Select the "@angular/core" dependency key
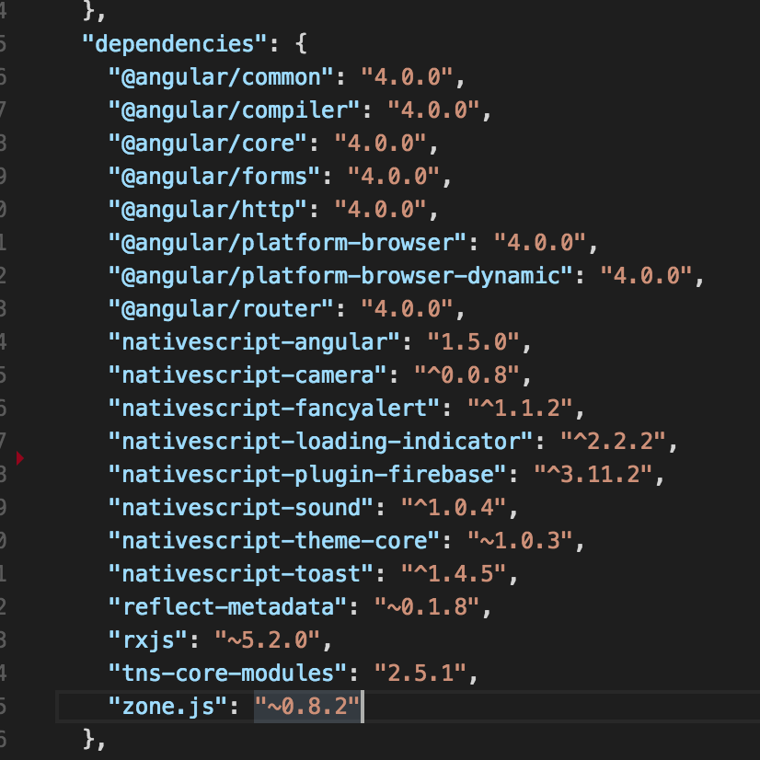The height and width of the screenshot is (760, 760). coord(207,143)
